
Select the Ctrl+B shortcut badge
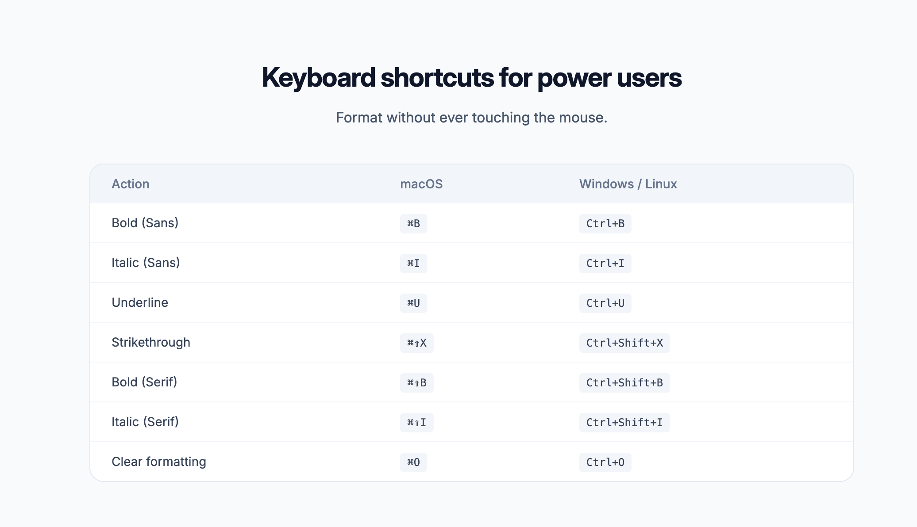tap(605, 224)
